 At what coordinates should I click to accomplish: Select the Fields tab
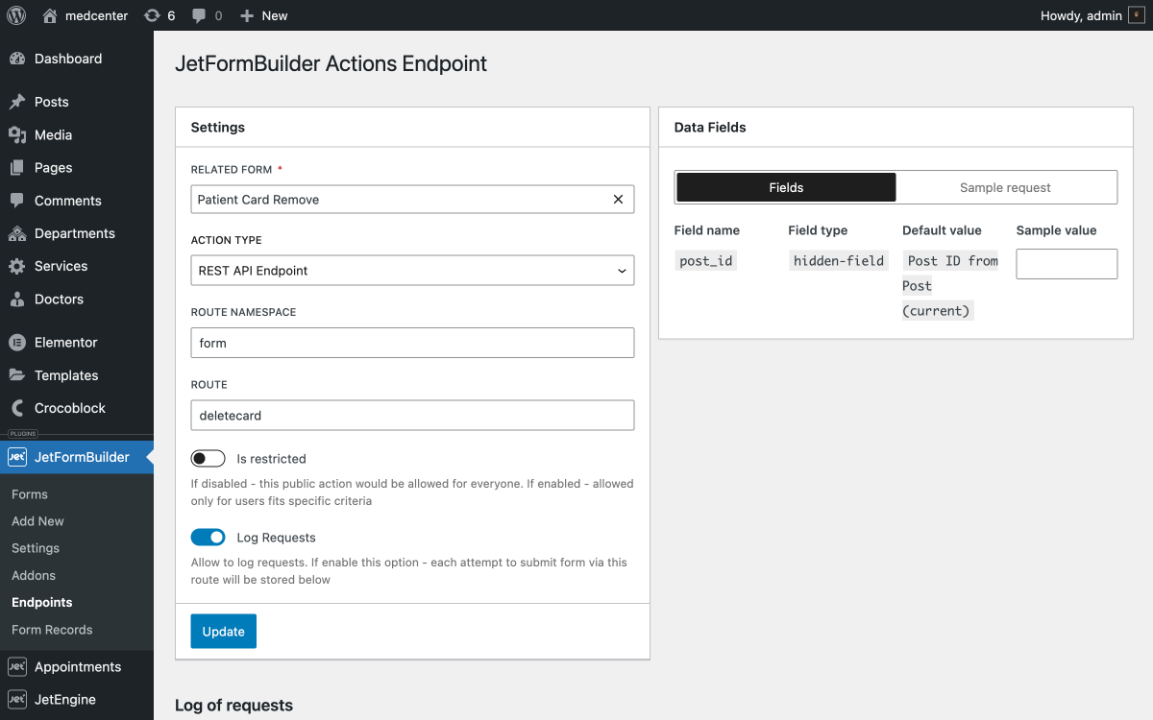pyautogui.click(x=785, y=186)
